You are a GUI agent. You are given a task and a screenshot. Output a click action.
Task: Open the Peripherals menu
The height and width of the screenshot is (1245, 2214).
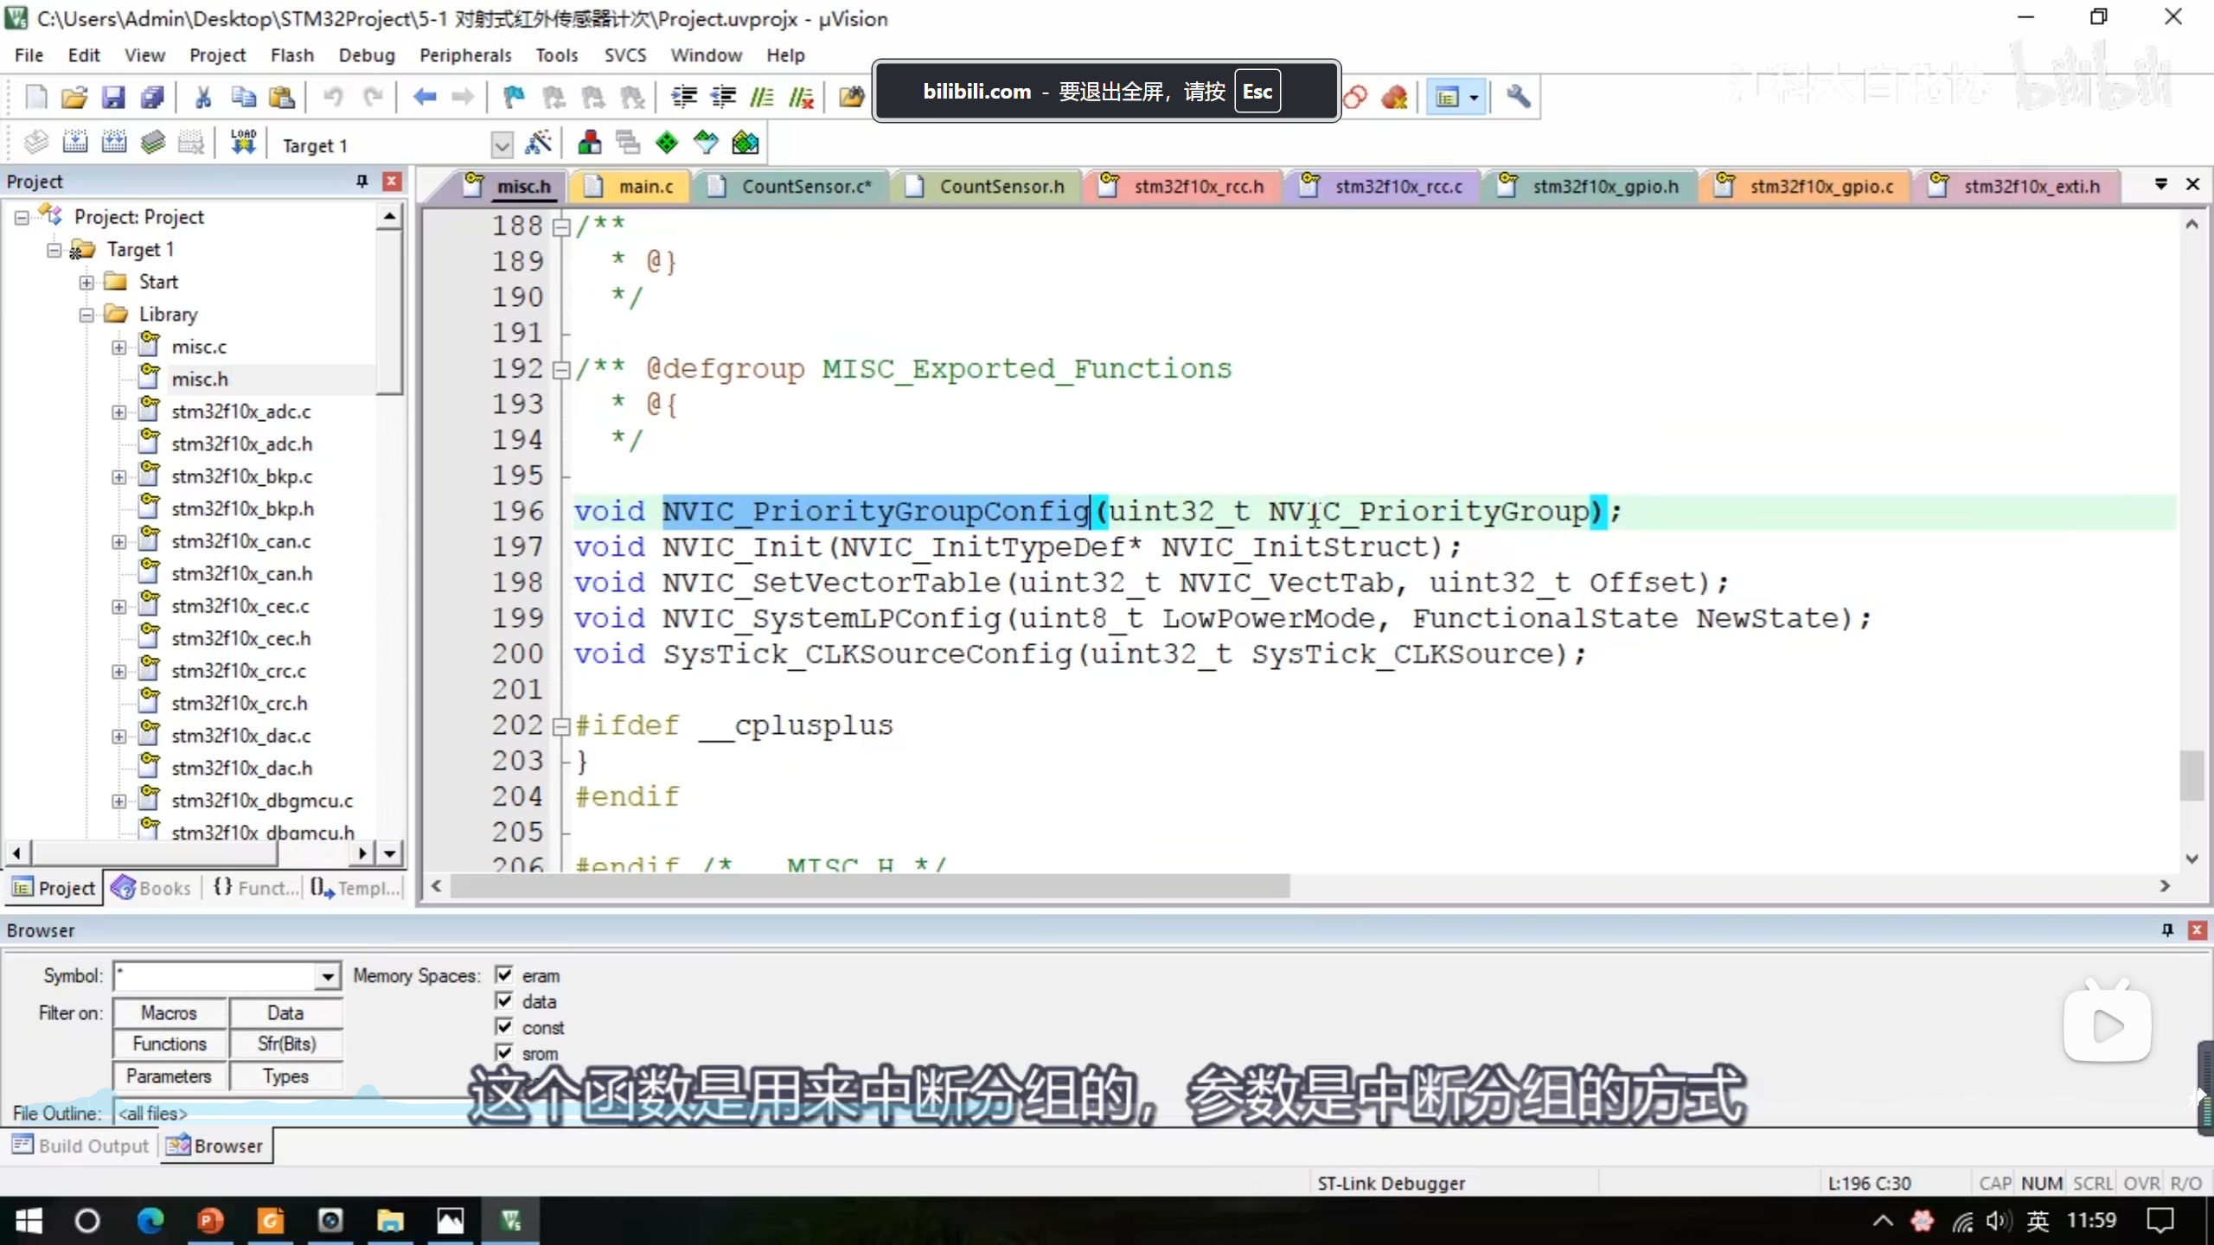point(465,55)
